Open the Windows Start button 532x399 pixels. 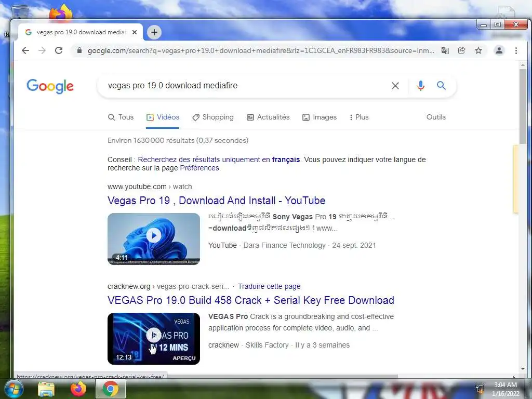click(14, 389)
